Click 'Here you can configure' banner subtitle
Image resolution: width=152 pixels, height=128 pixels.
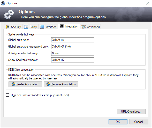click(64, 17)
